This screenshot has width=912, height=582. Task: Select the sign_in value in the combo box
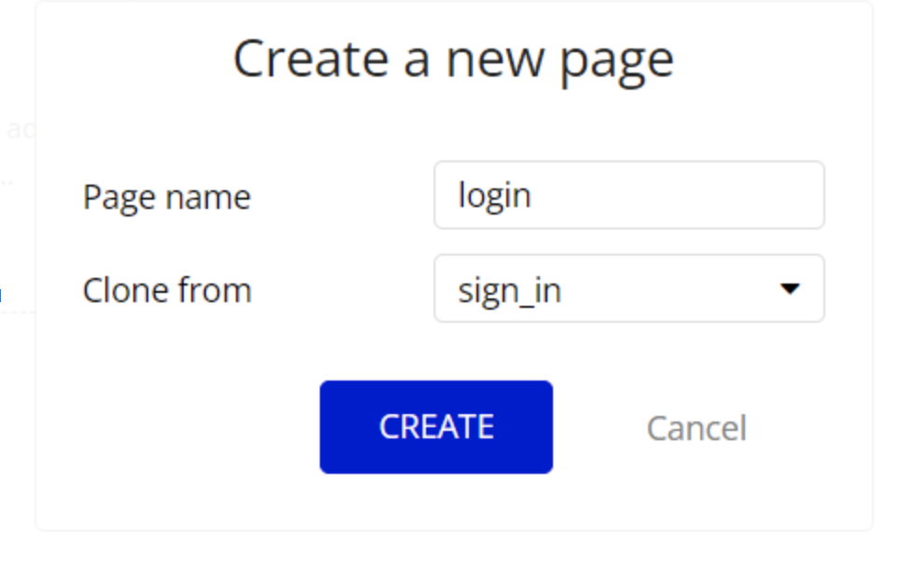tap(509, 291)
